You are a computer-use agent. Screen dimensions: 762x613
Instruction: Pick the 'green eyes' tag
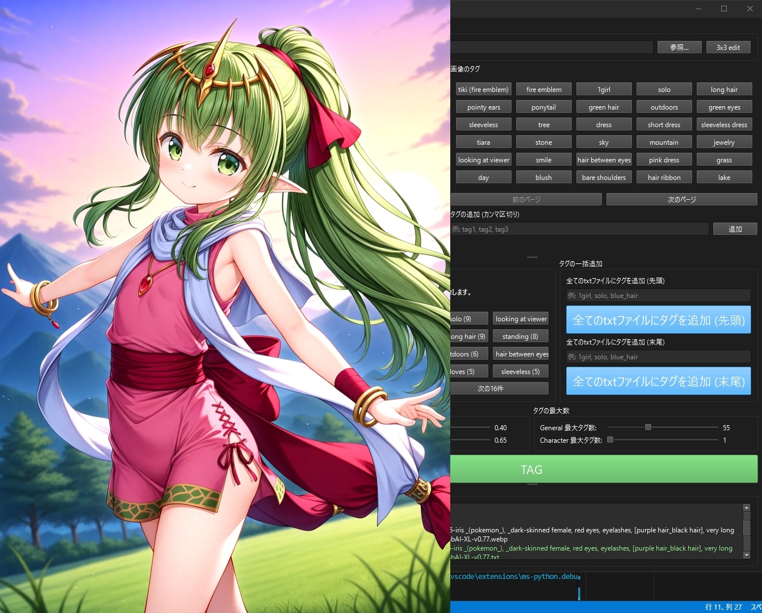[x=724, y=107]
